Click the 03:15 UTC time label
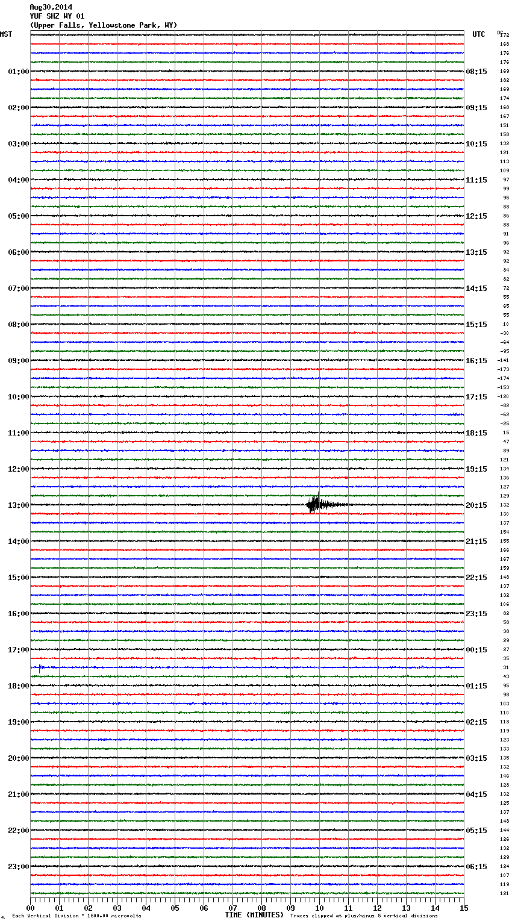 476,758
